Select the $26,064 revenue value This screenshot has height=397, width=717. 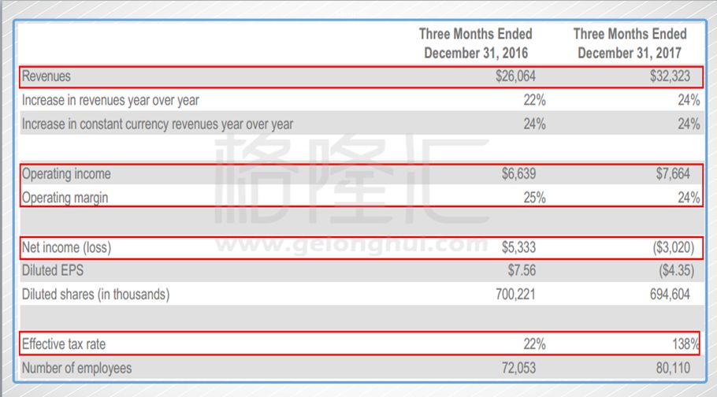click(521, 76)
